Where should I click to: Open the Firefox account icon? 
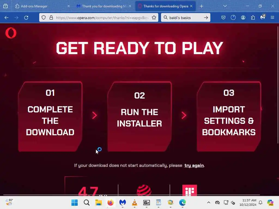click(x=243, y=17)
